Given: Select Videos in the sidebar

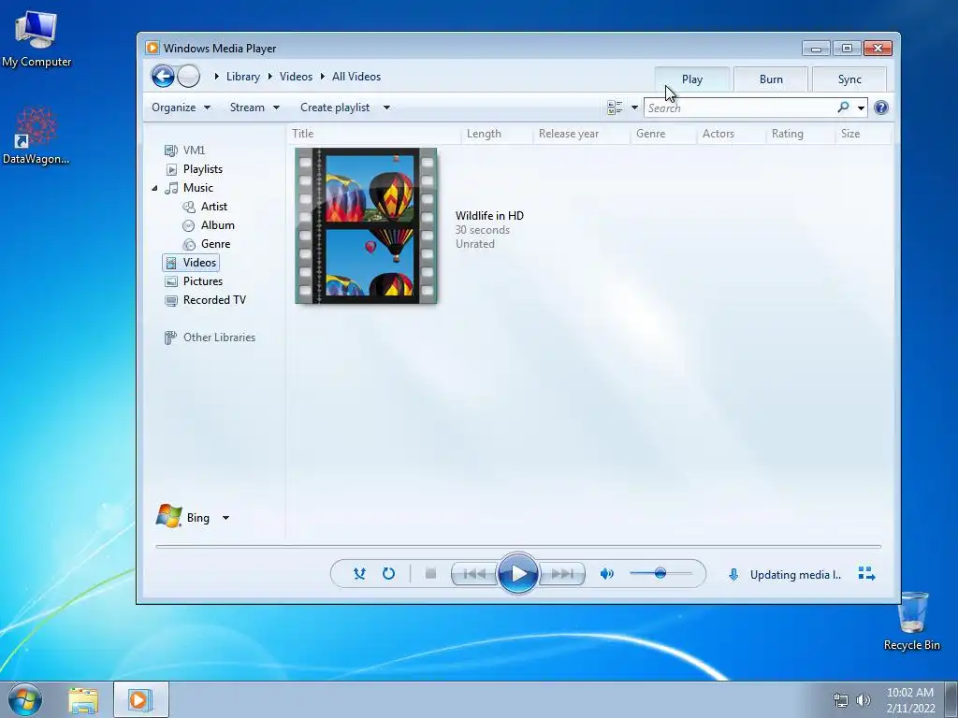Looking at the screenshot, I should pyautogui.click(x=191, y=263).
